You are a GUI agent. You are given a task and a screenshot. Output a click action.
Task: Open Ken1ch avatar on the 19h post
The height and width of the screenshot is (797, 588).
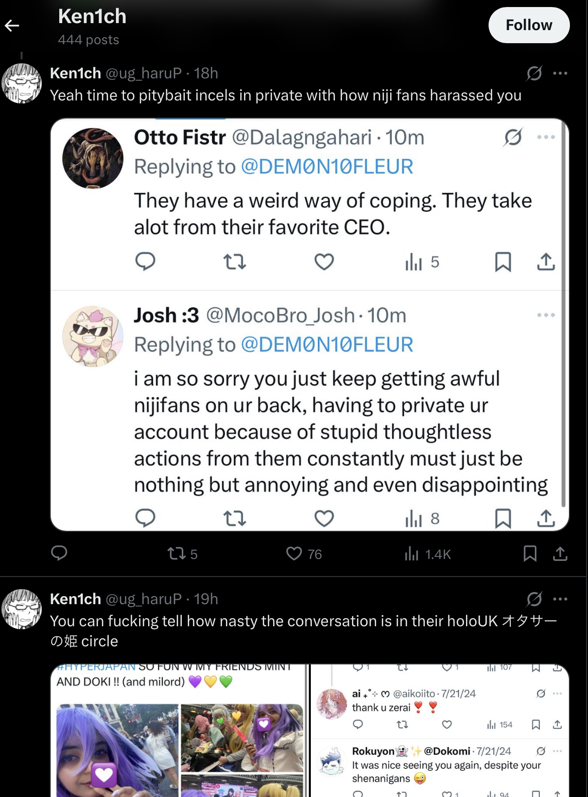pos(22,609)
